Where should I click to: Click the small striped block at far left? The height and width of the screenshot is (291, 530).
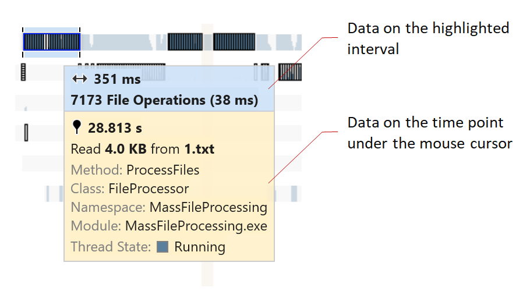pos(24,72)
